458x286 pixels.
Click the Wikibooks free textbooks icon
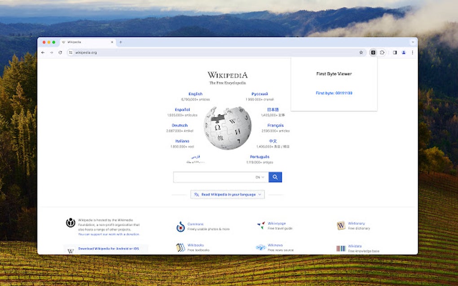pos(180,247)
